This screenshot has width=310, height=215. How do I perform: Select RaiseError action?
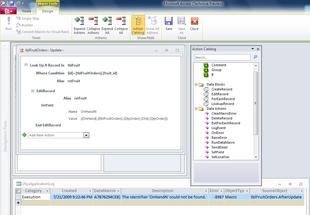[219, 138]
